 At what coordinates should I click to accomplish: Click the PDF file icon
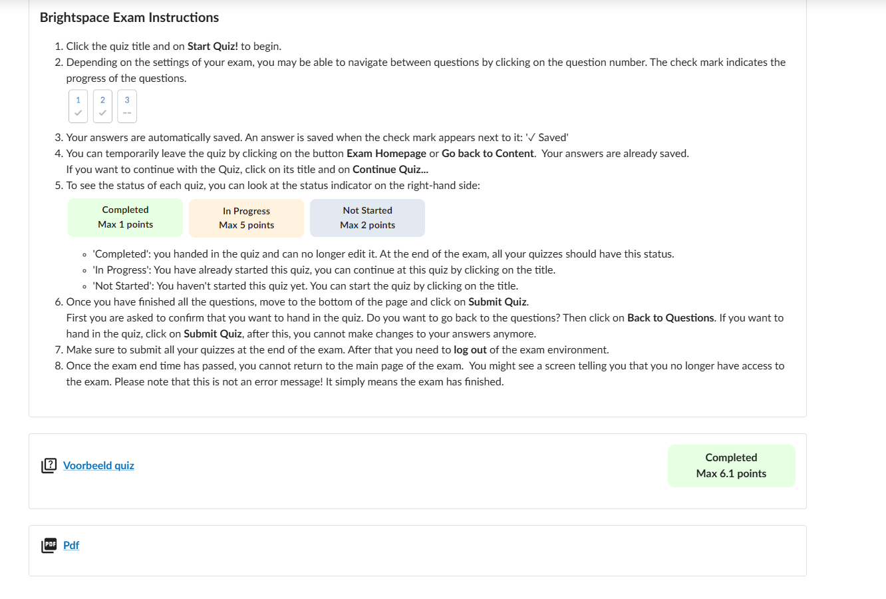[x=49, y=545]
